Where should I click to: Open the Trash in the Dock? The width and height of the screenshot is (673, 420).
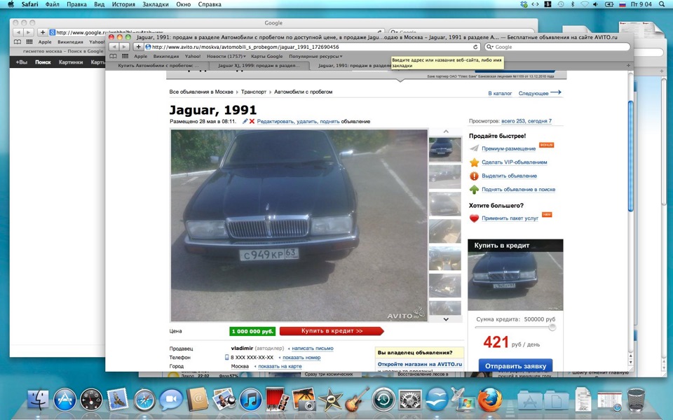pyautogui.click(x=636, y=399)
